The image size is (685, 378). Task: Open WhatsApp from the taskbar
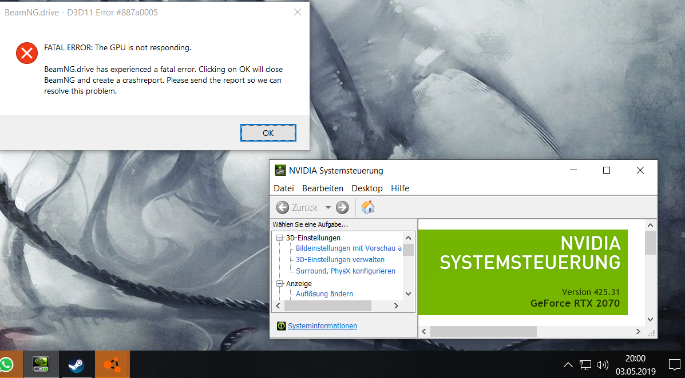pos(7,364)
